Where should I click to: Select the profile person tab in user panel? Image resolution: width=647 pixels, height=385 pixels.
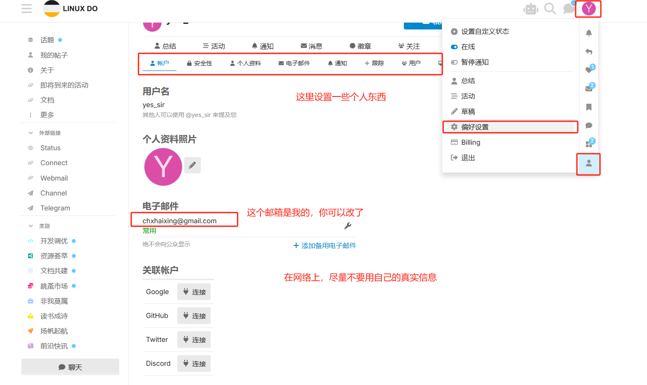coord(588,163)
